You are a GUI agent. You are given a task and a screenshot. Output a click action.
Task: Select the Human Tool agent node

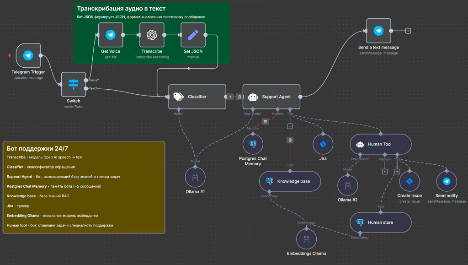tap(381, 144)
